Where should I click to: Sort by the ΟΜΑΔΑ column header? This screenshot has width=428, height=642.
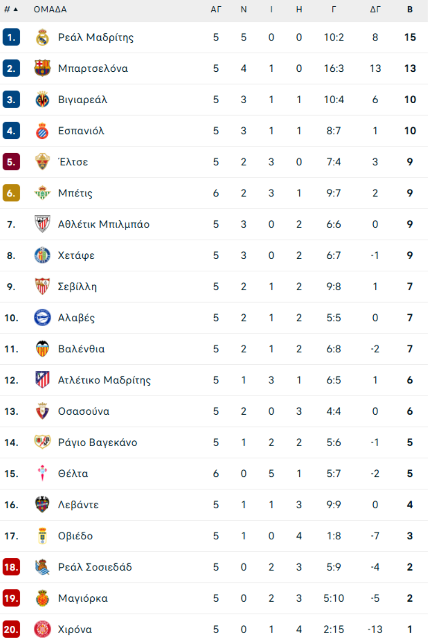click(50, 10)
